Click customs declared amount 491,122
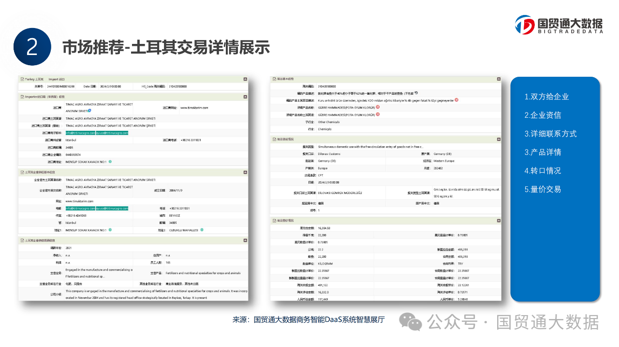619x347 pixels. 323,285
